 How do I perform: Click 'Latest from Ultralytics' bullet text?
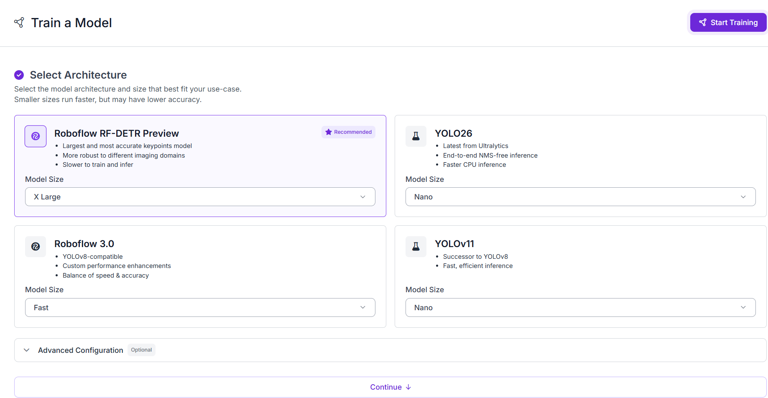[x=476, y=146]
